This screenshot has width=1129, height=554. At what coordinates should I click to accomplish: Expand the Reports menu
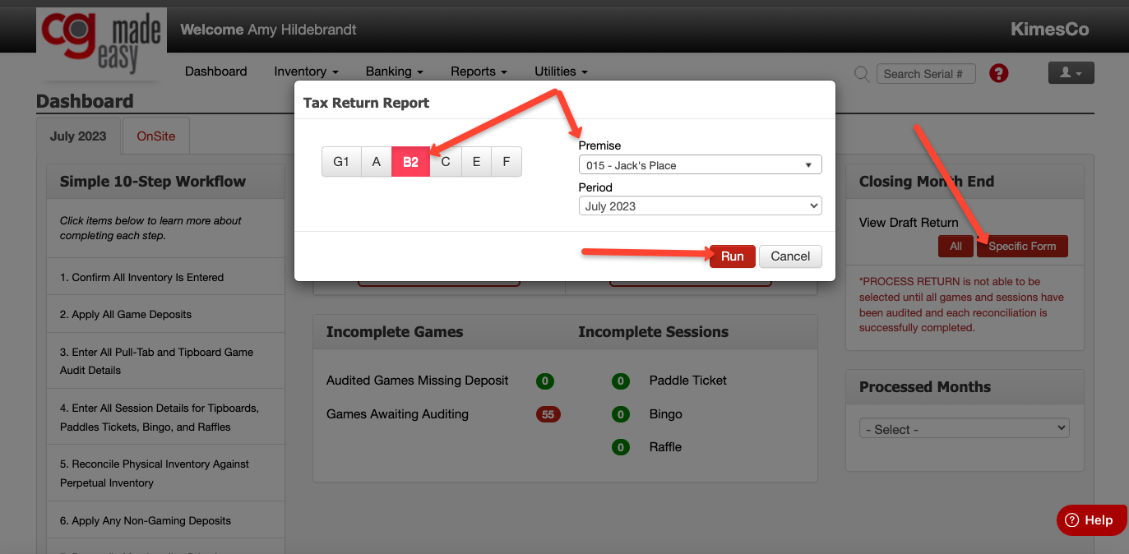tap(479, 72)
